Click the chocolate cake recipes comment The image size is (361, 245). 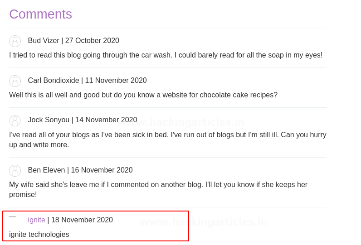[143, 95]
